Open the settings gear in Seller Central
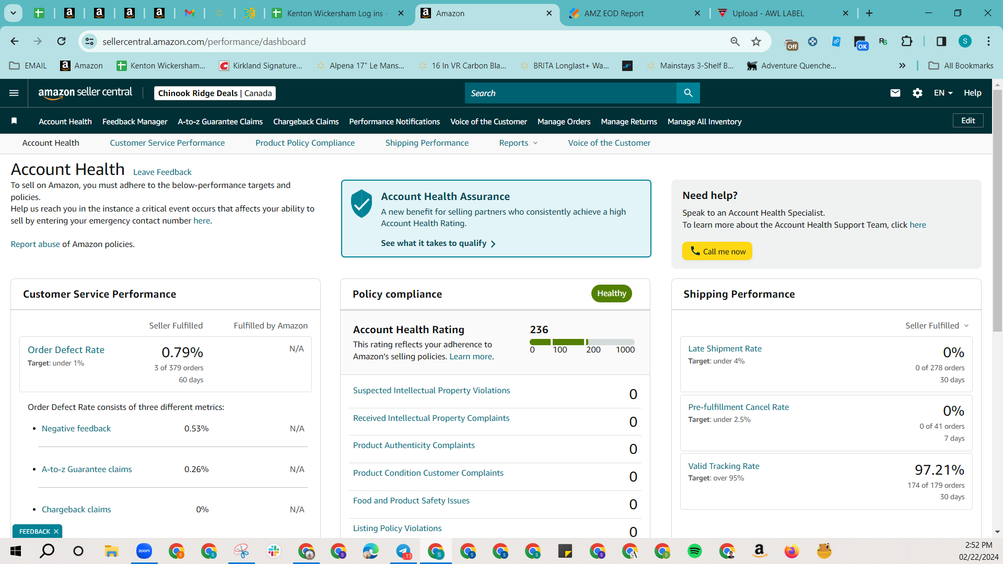The image size is (1003, 564). [917, 93]
